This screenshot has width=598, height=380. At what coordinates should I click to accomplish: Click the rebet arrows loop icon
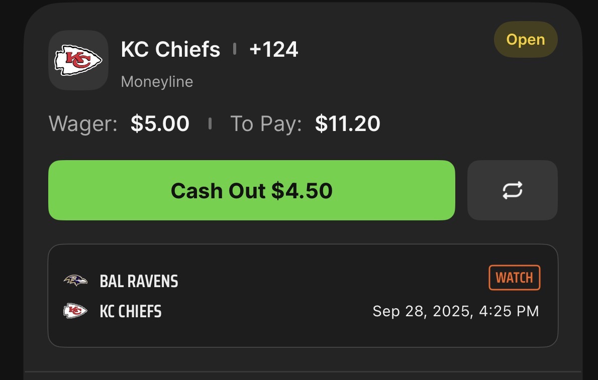512,190
